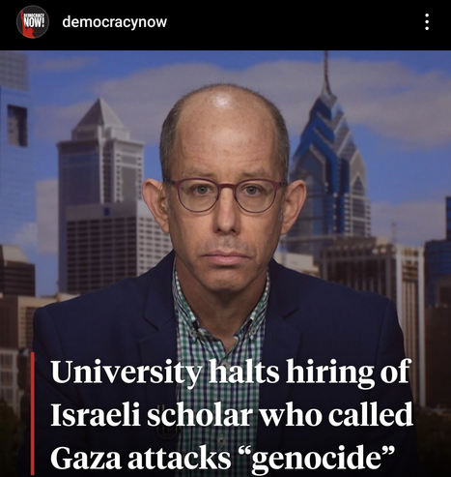Image resolution: width=451 pixels, height=477 pixels.
Task: Click the word 'scholar' in the headline
Action: point(199,415)
